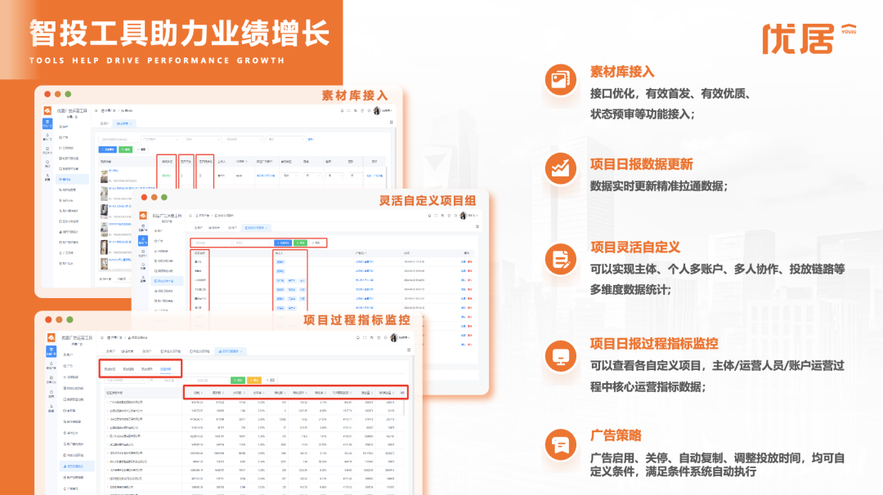
Task: Click blue expand link after 素材库接入 filter row
Action: coord(311,139)
